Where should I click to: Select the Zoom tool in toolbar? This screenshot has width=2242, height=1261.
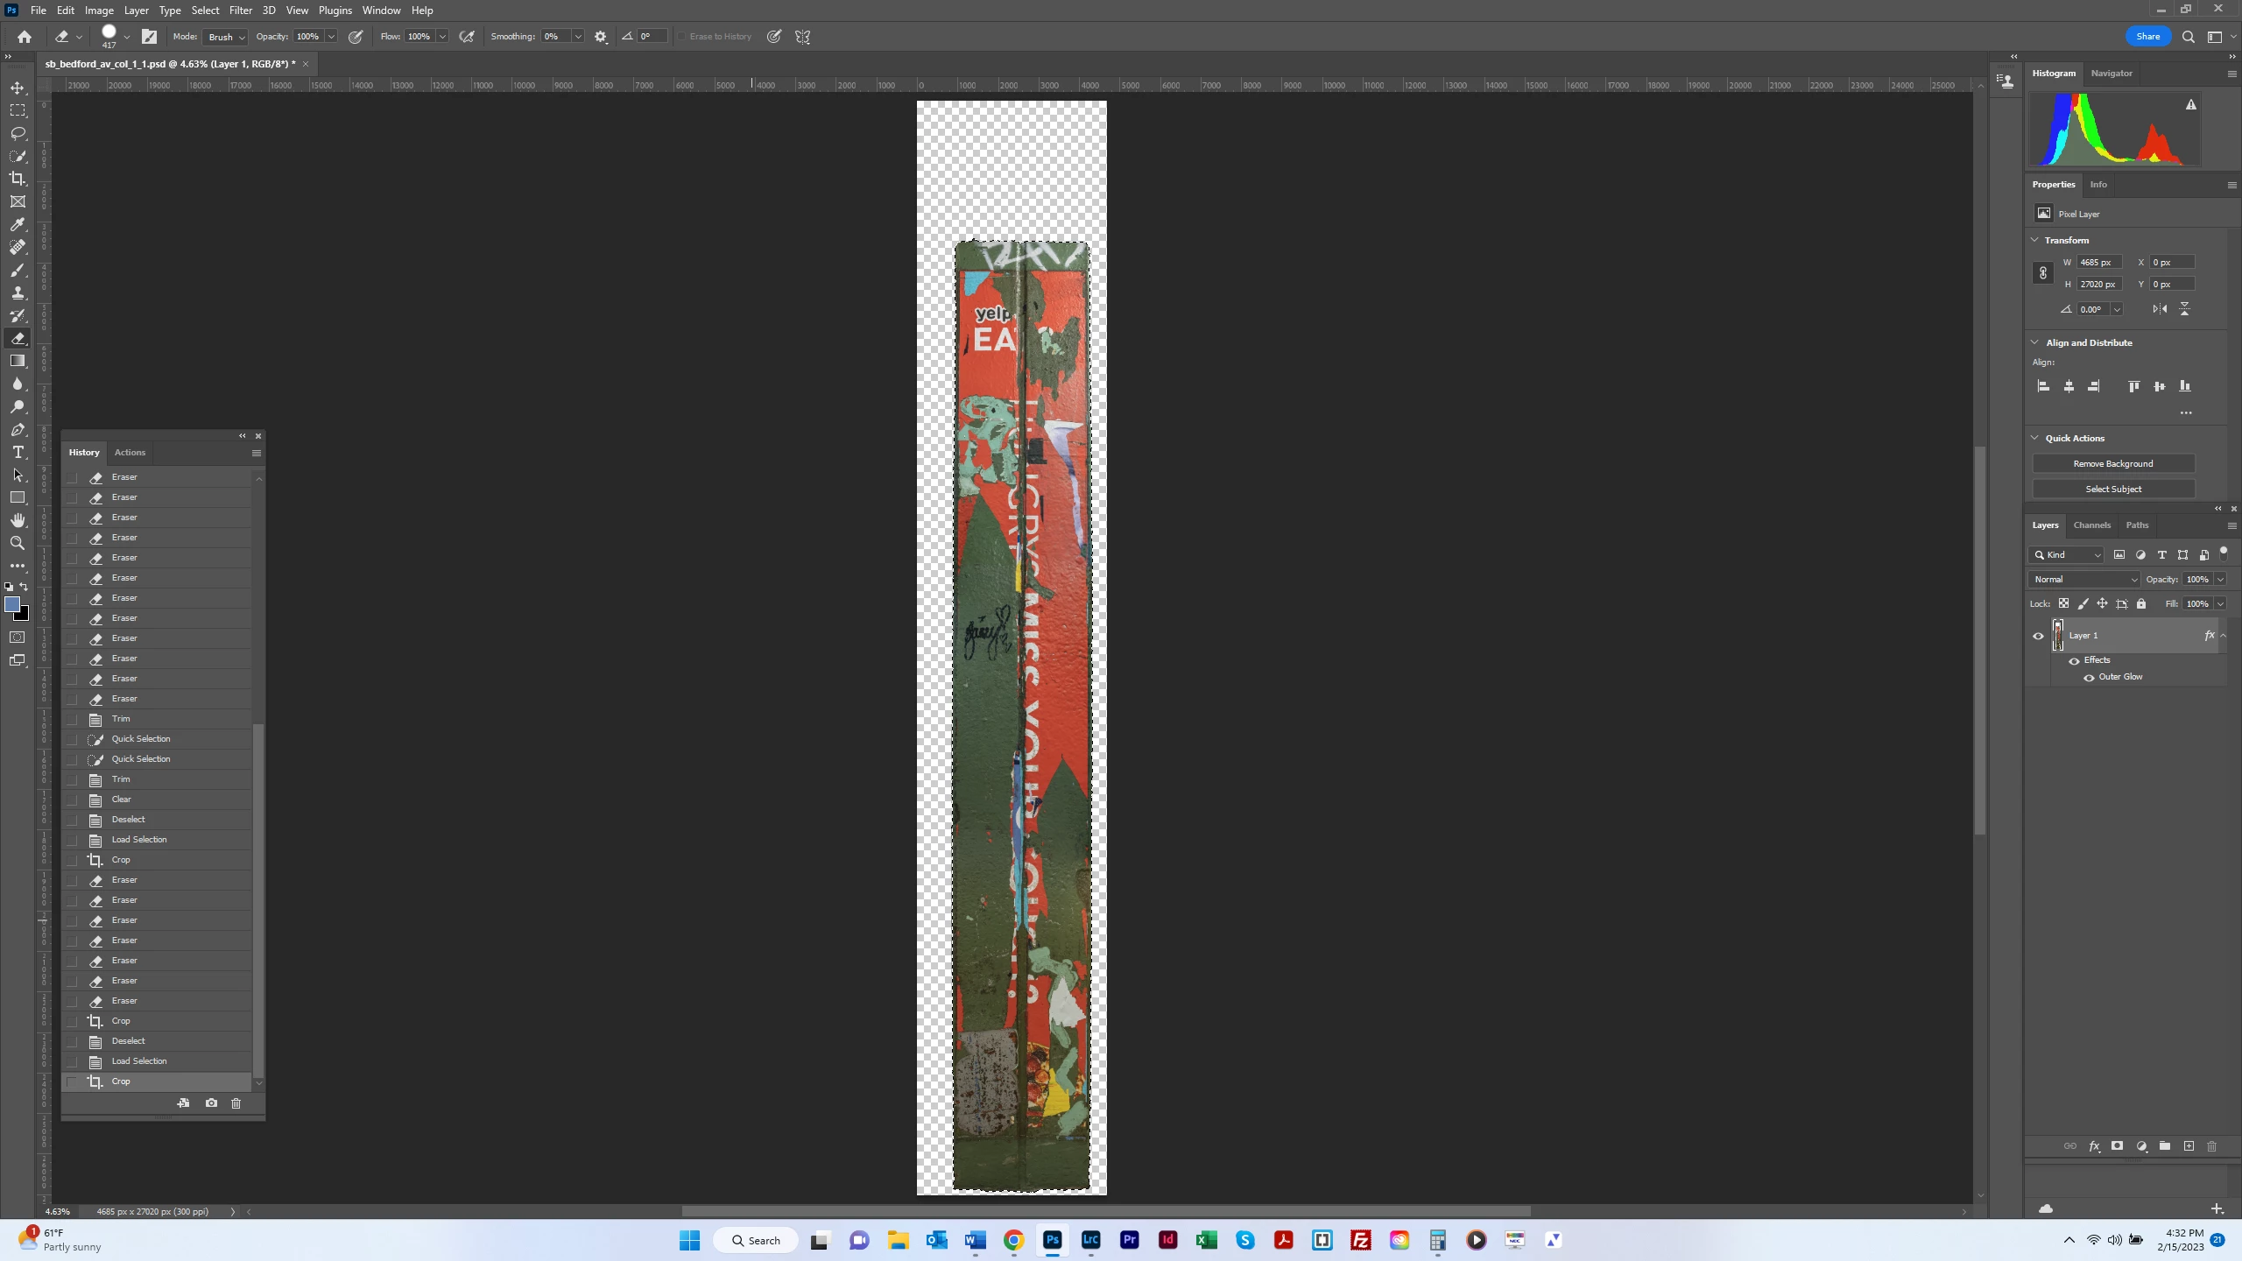tap(18, 543)
